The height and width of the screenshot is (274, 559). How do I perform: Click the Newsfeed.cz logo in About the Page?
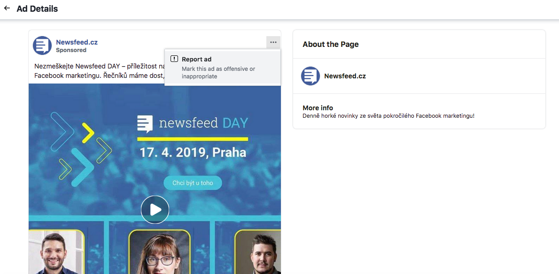pyautogui.click(x=310, y=76)
